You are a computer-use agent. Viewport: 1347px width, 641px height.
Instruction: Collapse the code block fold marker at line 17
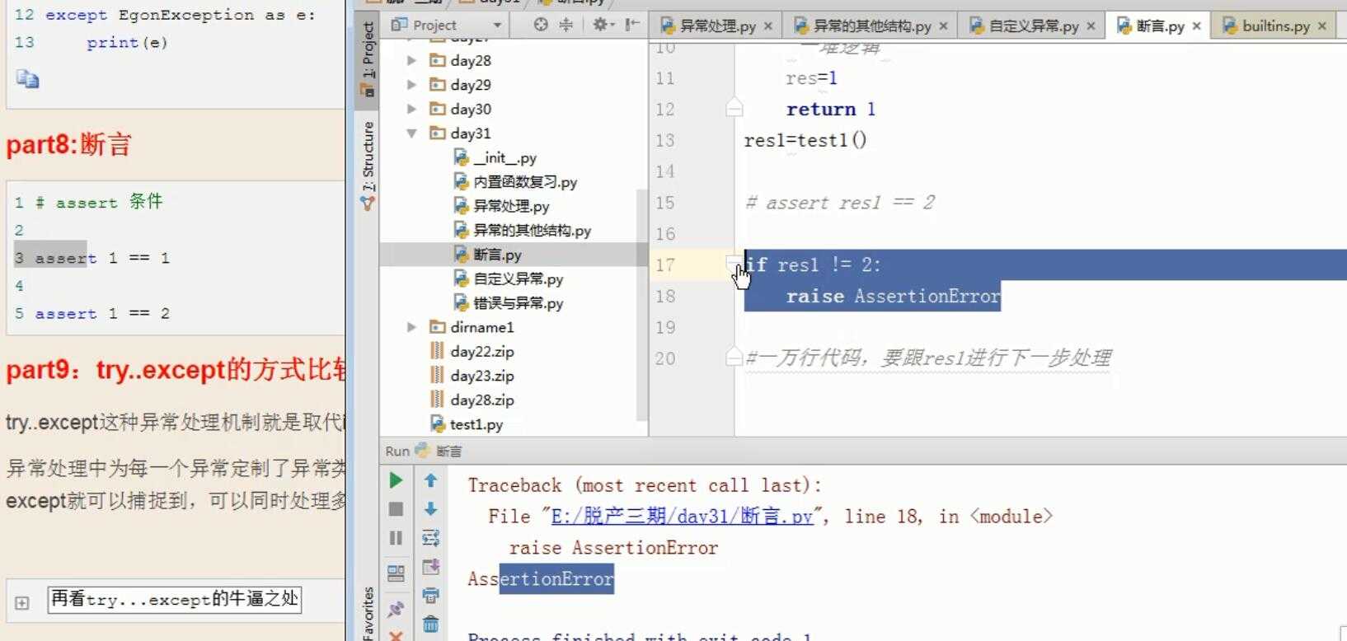[733, 263]
